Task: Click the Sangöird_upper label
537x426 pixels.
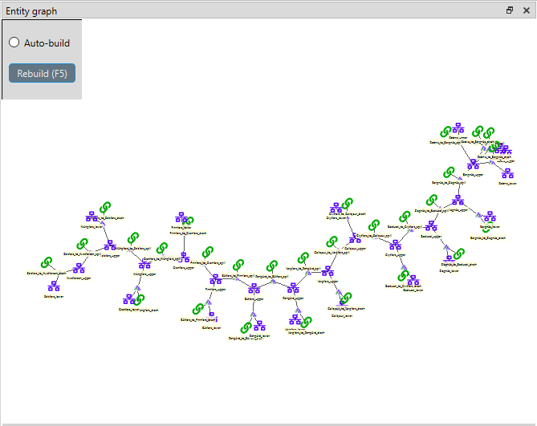Action: (x=293, y=298)
